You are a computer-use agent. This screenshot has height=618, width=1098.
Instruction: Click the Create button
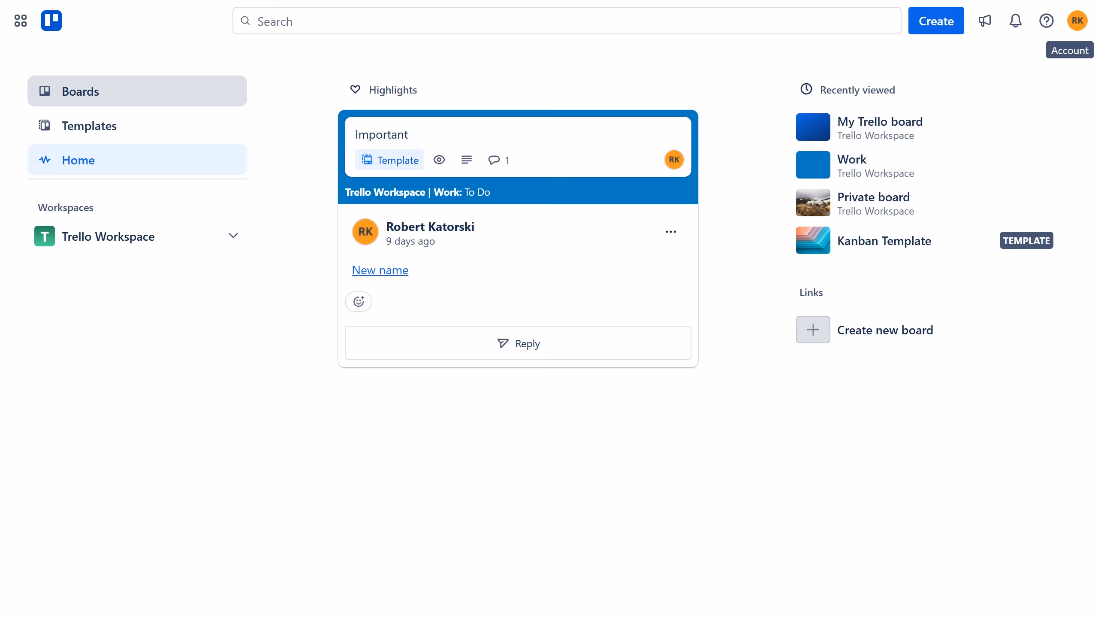[936, 21]
